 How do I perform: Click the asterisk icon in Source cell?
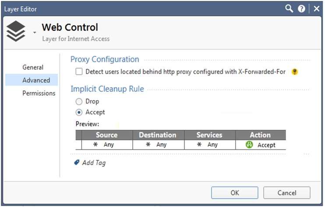pos(96,145)
